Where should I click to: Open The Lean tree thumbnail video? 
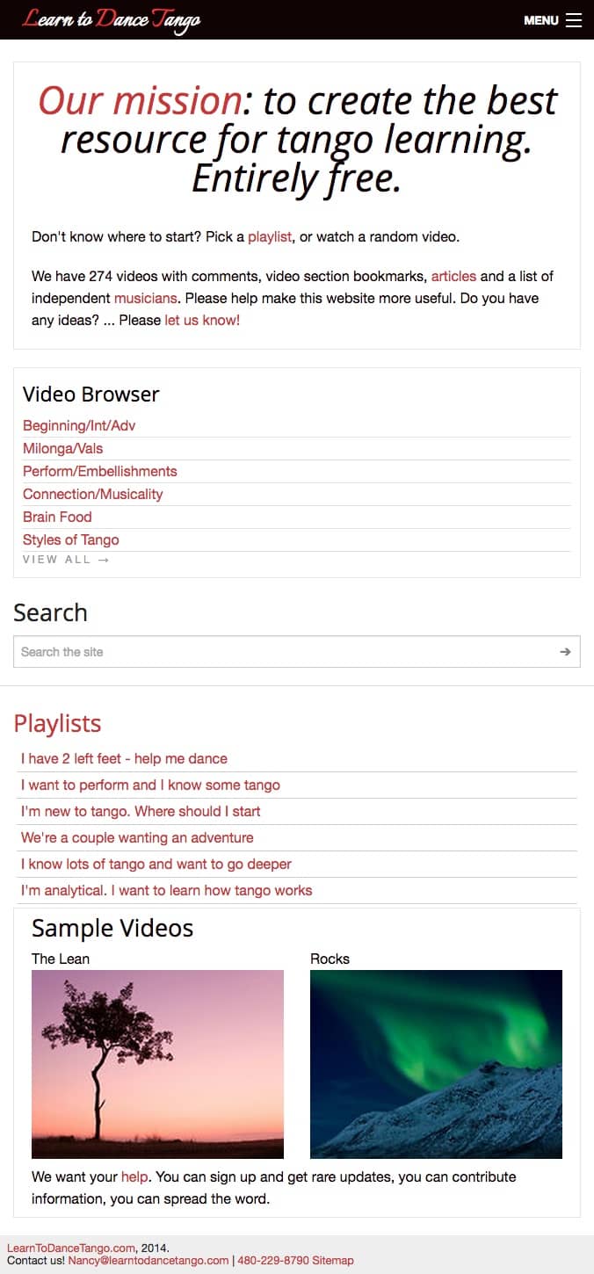click(x=157, y=1064)
